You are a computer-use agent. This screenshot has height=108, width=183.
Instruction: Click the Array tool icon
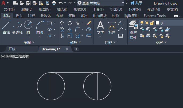tap(77, 36)
